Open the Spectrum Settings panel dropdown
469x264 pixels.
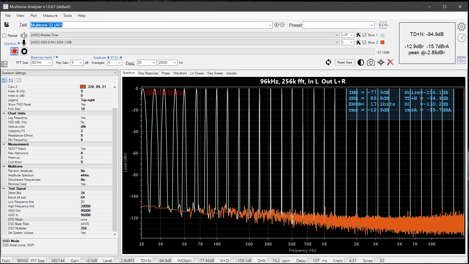click(115, 73)
